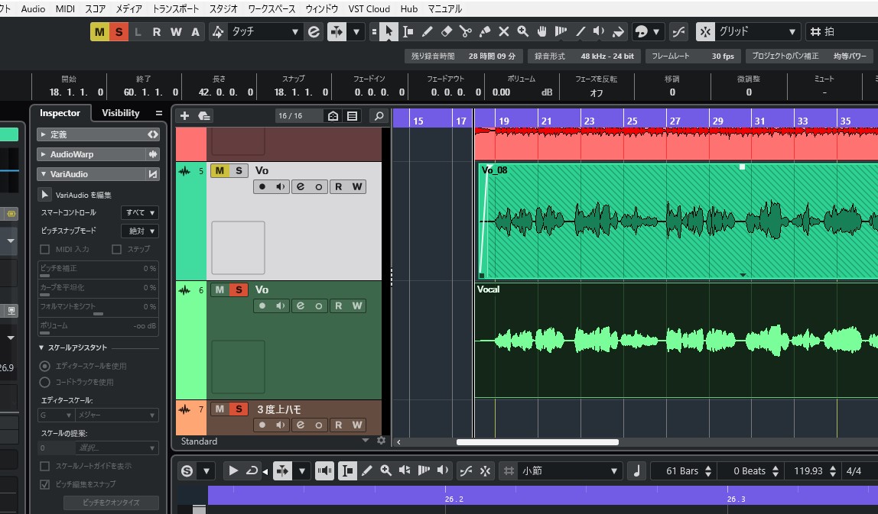
Task: Select the Draw pencil tool in top toolbar
Action: [428, 32]
